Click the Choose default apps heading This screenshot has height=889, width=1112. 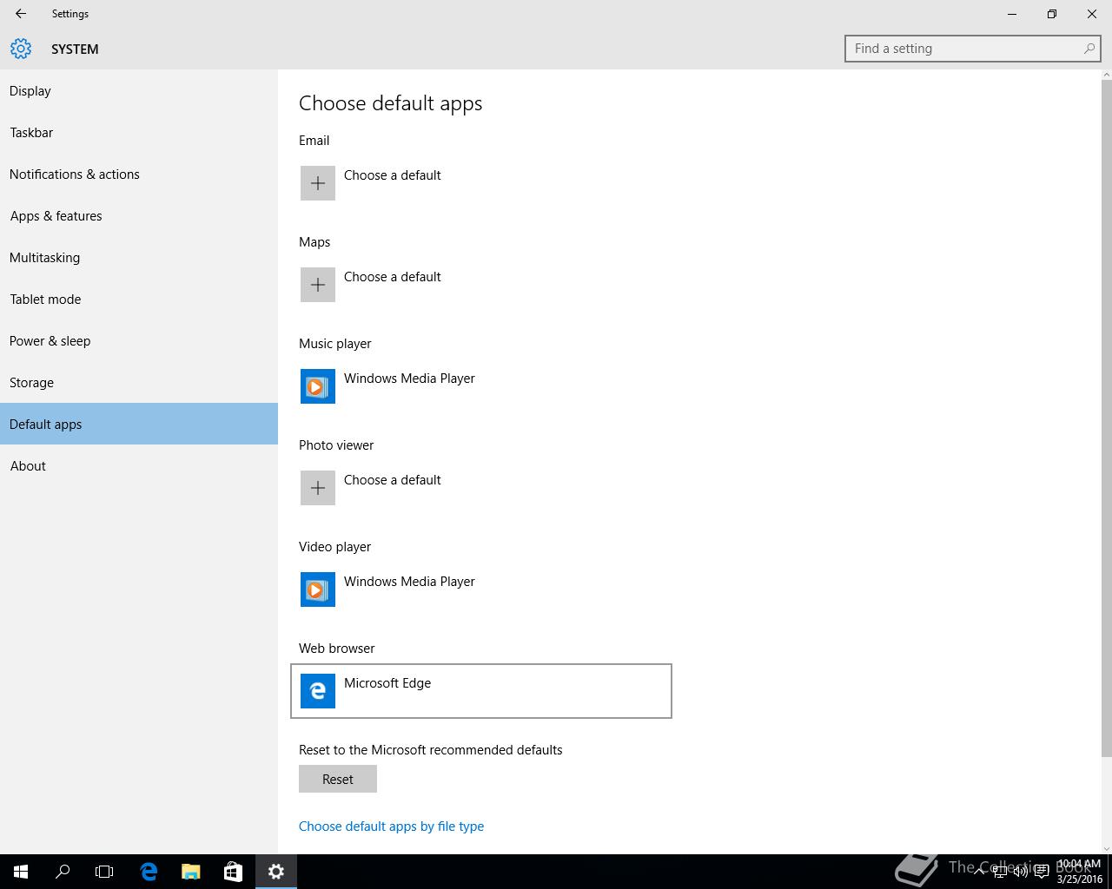390,103
